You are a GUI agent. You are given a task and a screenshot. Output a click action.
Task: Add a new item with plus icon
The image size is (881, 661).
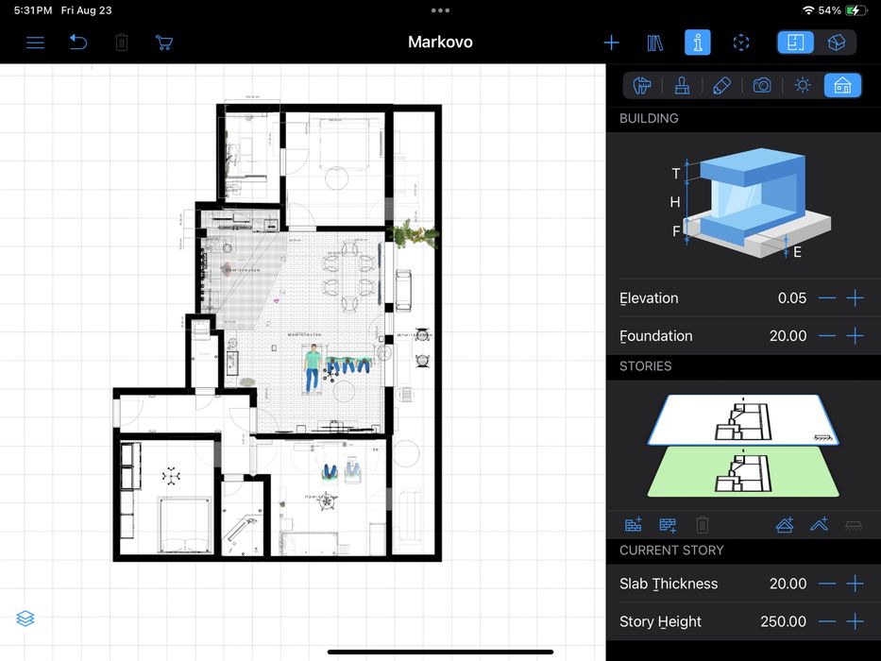click(x=611, y=42)
